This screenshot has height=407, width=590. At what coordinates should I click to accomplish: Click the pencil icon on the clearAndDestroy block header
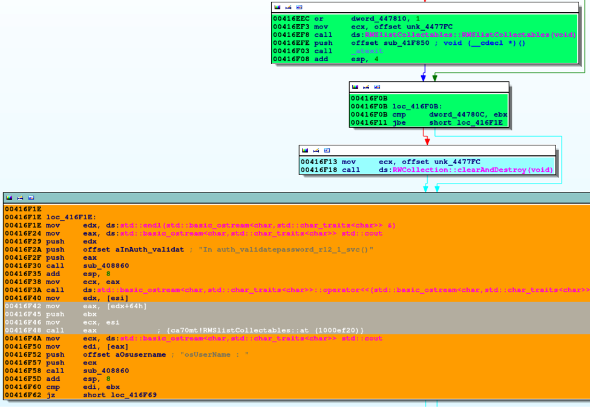(315, 150)
